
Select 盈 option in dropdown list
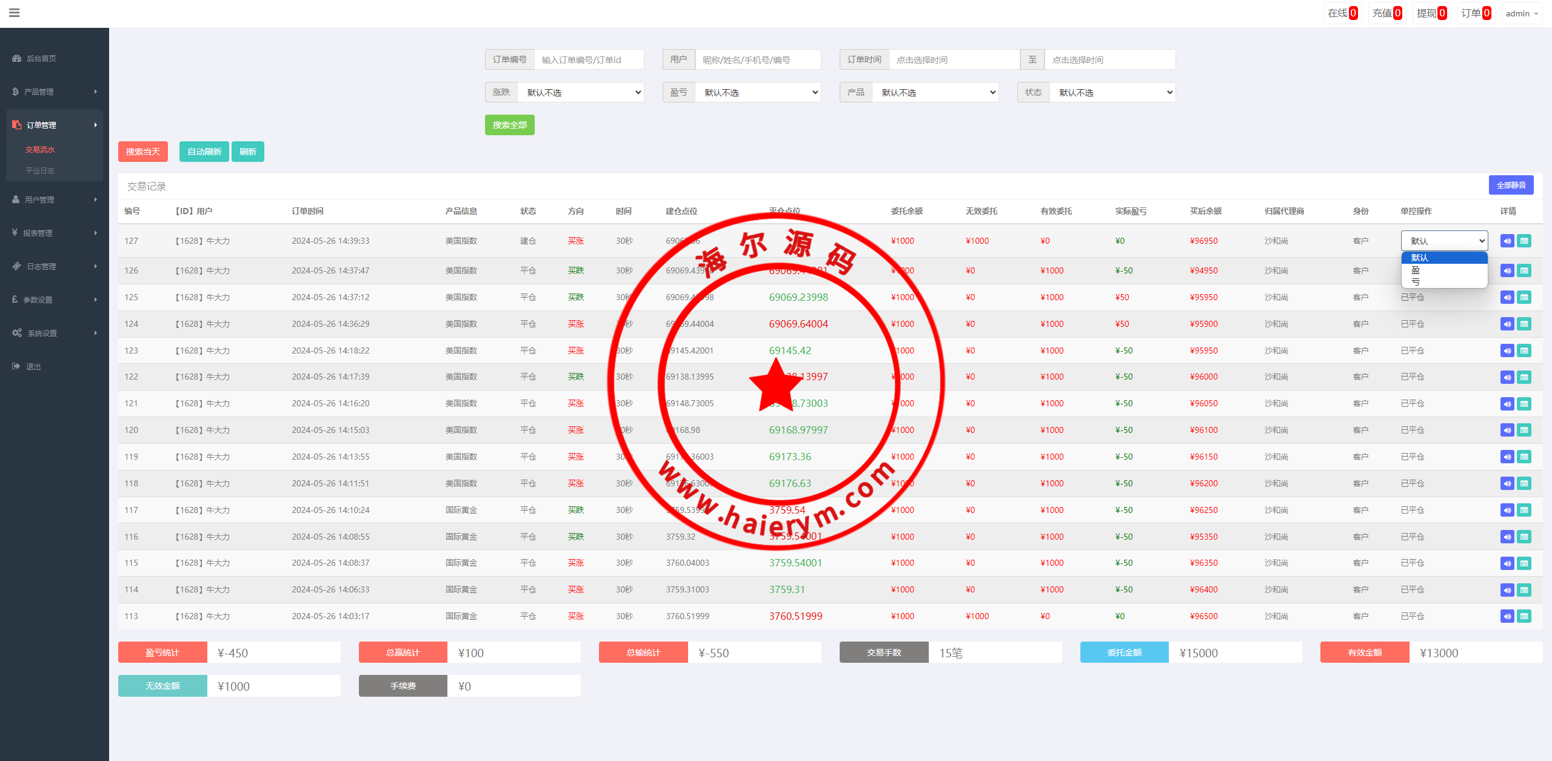[1416, 270]
